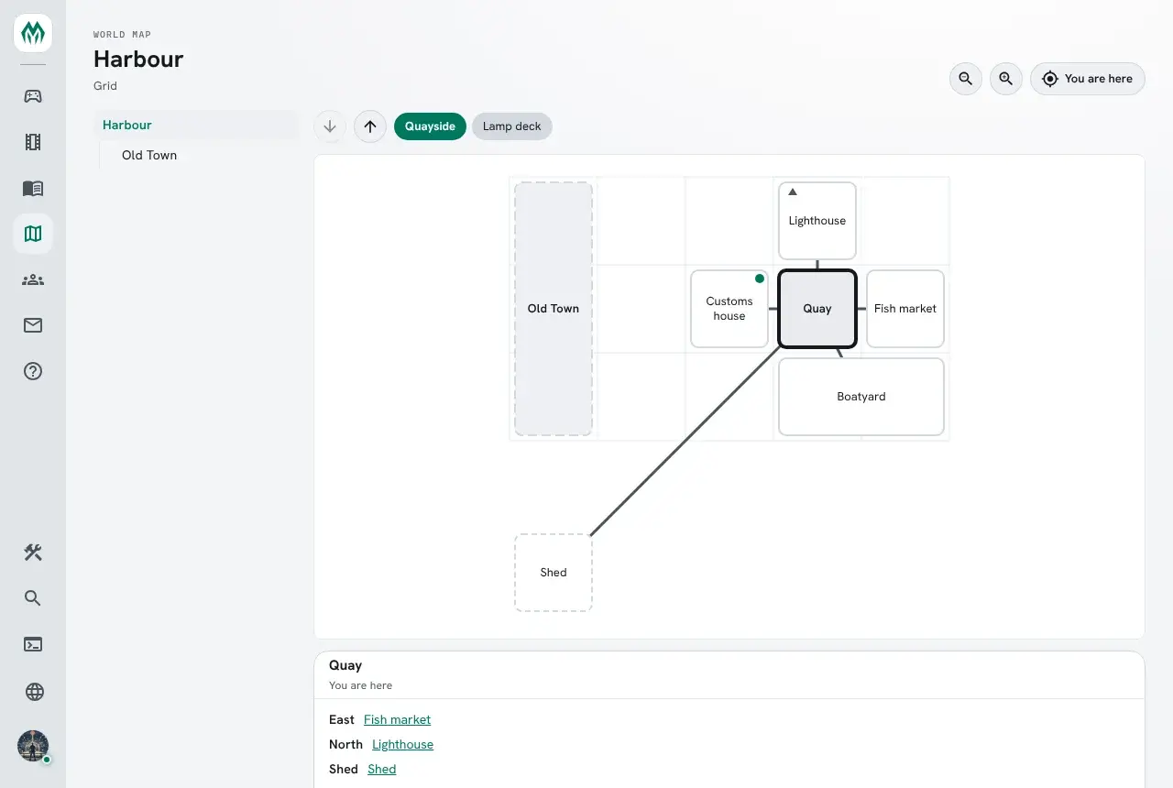Follow the Shed exit link
This screenshot has width=1173, height=788.
click(x=382, y=770)
